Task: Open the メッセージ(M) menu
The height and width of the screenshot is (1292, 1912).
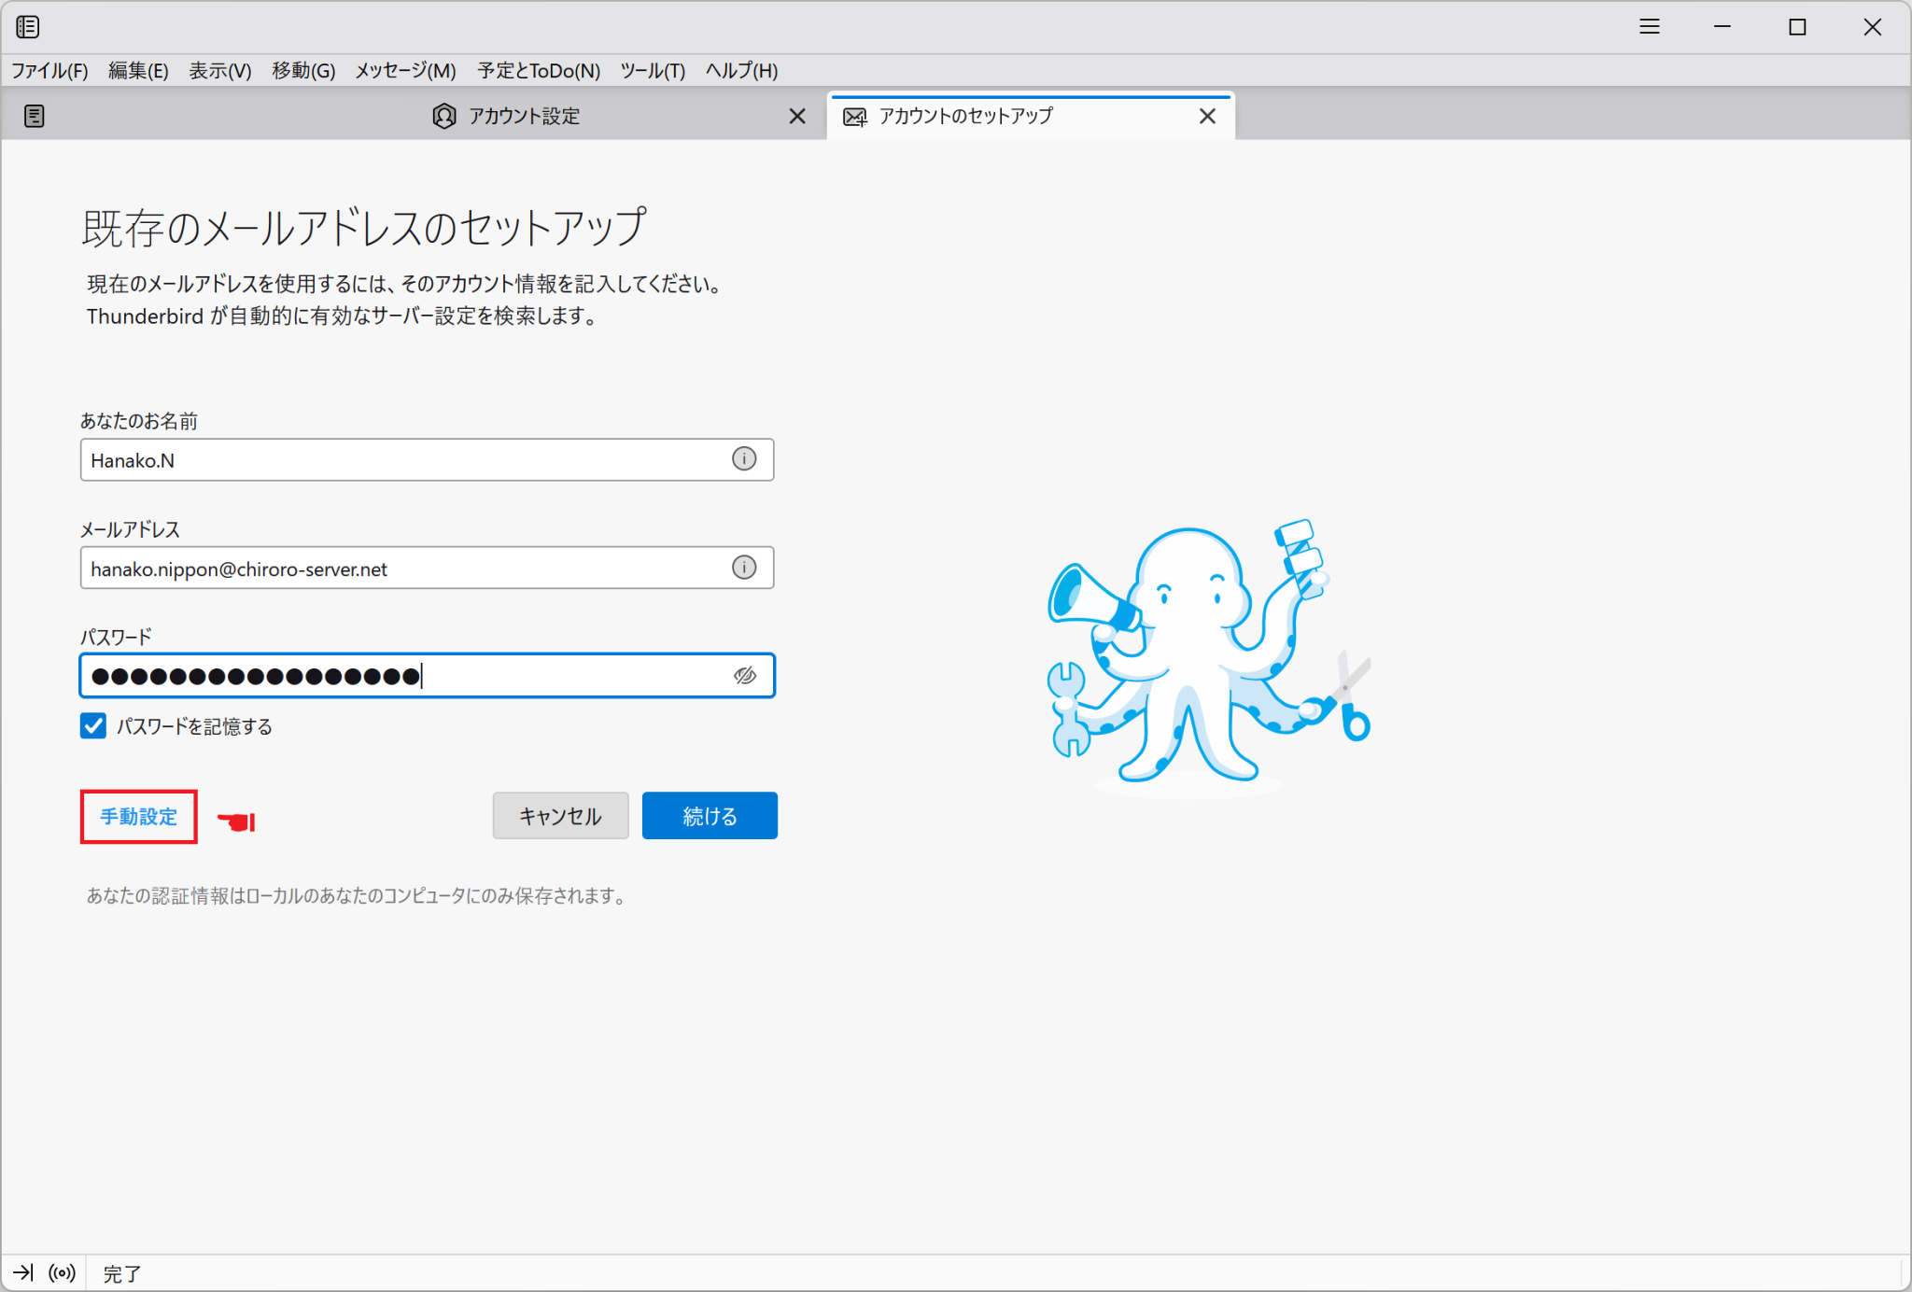Action: [x=404, y=70]
